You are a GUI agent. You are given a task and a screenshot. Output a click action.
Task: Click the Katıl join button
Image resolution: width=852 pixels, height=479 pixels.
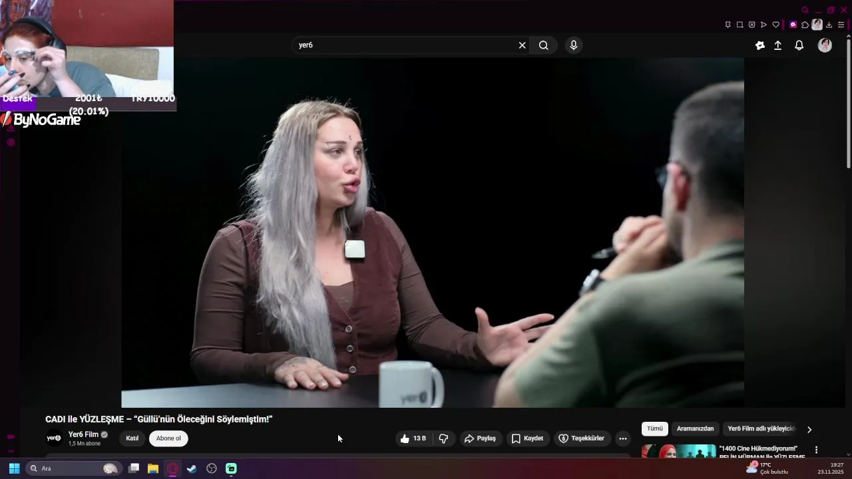pos(132,438)
